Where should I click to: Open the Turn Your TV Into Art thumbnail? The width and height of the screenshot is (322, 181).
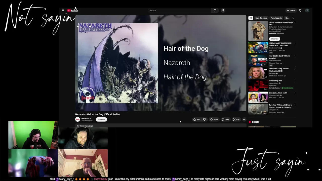[x=258, y=109]
